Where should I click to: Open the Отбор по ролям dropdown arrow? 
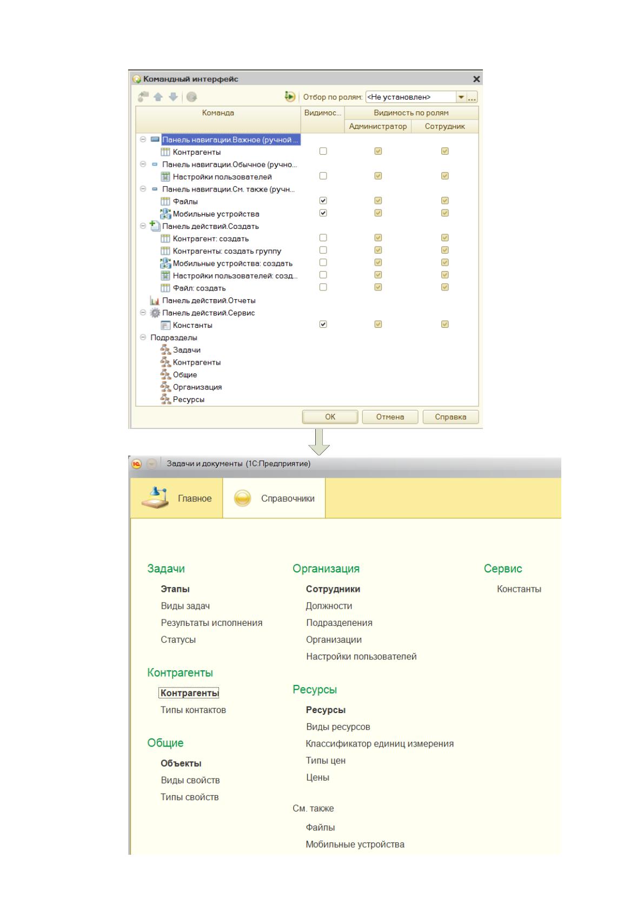point(461,97)
